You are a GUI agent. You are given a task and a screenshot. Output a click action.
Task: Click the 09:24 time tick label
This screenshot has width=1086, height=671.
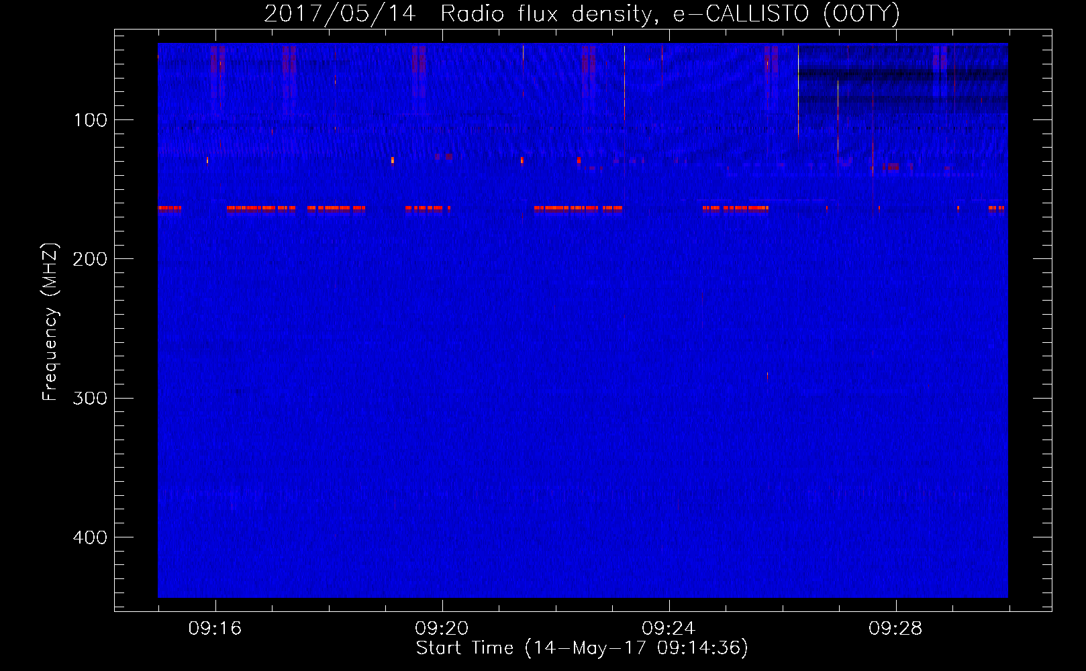[669, 629]
